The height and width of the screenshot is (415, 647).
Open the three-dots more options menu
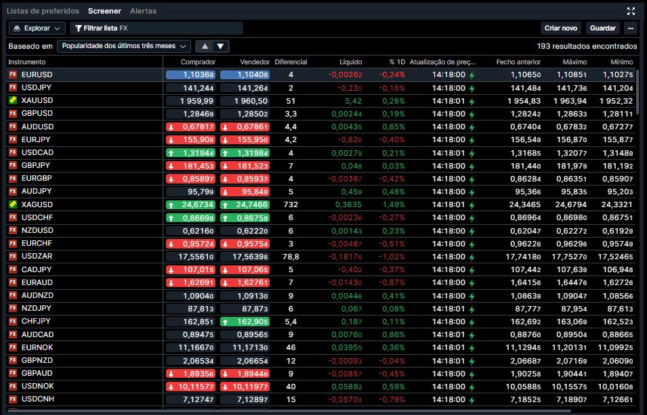coord(631,28)
